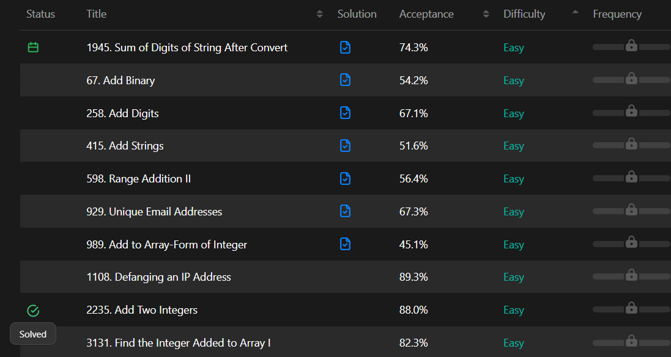Click frequency lock in Defanging an IP Address row
This screenshot has height=357, width=671.
click(x=631, y=275)
